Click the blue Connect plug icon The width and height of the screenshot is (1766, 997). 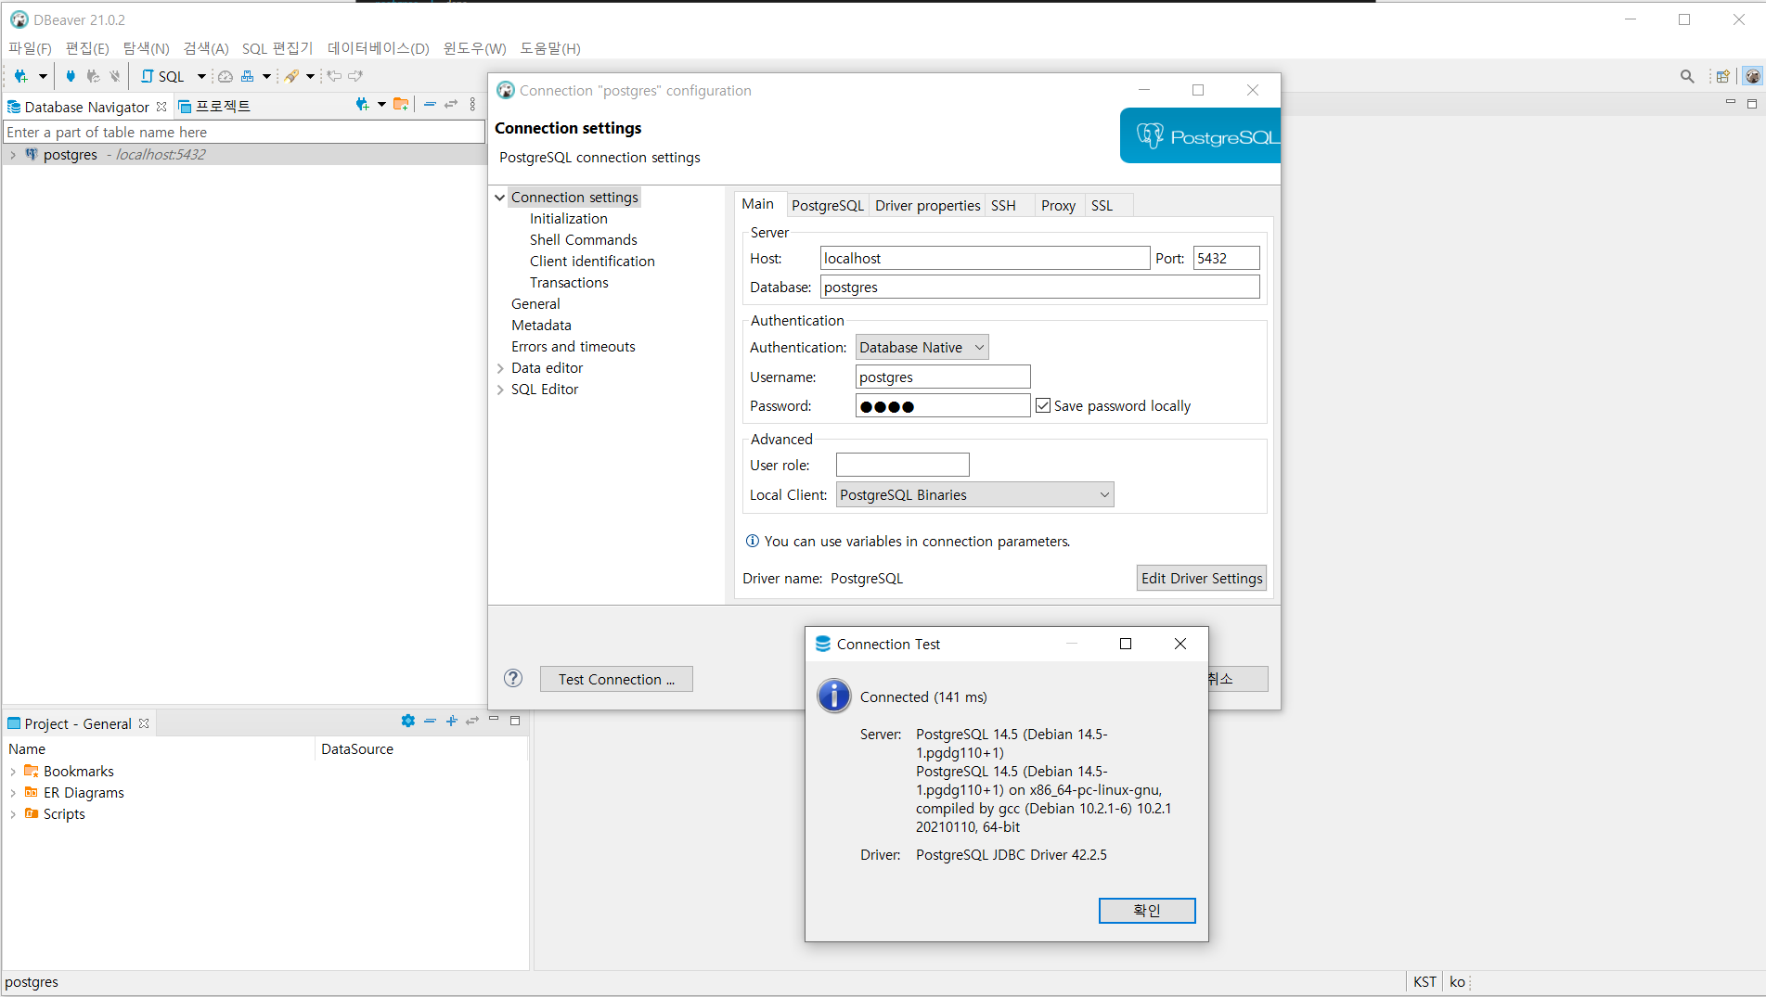[71, 76]
